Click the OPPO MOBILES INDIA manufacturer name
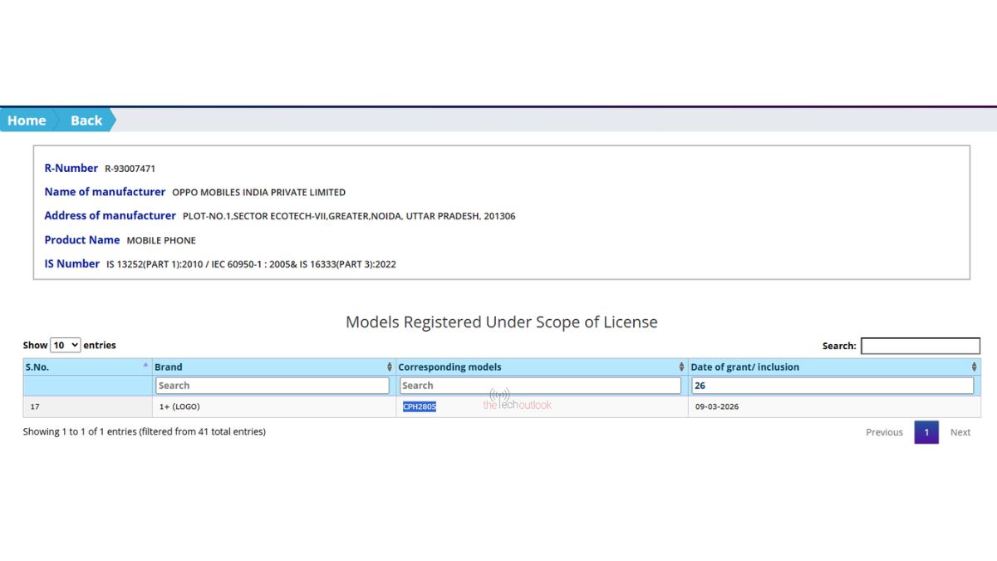The height and width of the screenshot is (561, 997). tap(258, 192)
